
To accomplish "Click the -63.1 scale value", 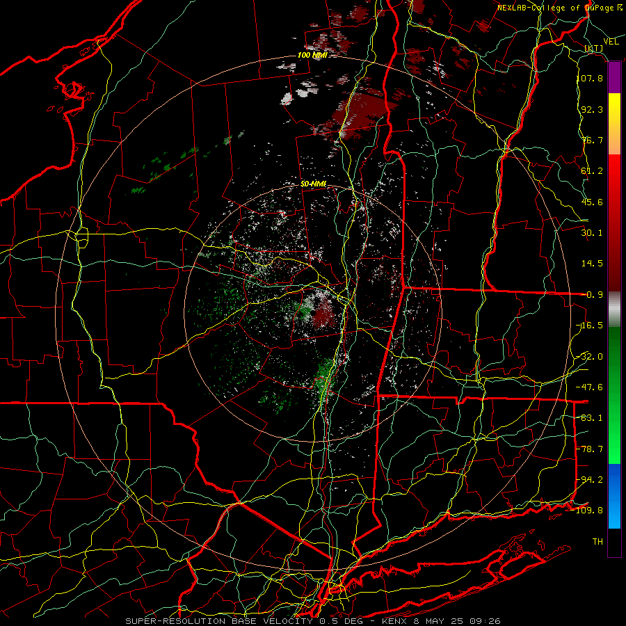I will tap(590, 418).
